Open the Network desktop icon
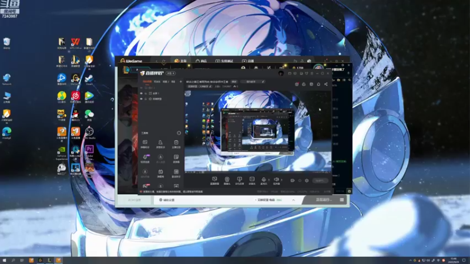 tap(6, 79)
